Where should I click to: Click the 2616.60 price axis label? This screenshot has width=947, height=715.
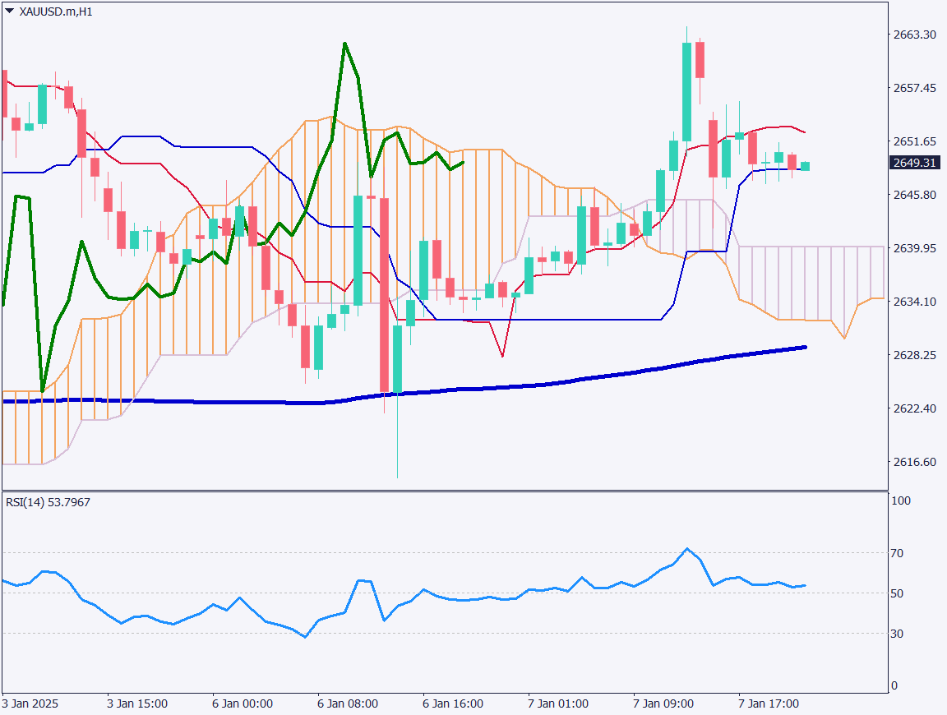914,462
